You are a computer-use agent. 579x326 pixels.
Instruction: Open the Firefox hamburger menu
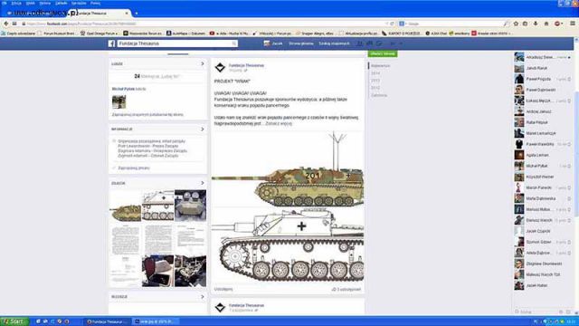(x=573, y=24)
